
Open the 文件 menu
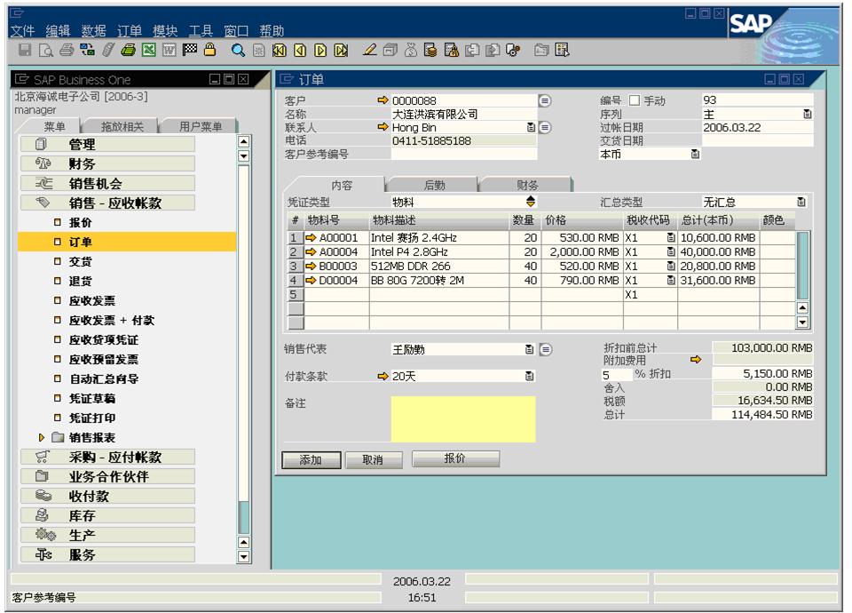pos(22,30)
